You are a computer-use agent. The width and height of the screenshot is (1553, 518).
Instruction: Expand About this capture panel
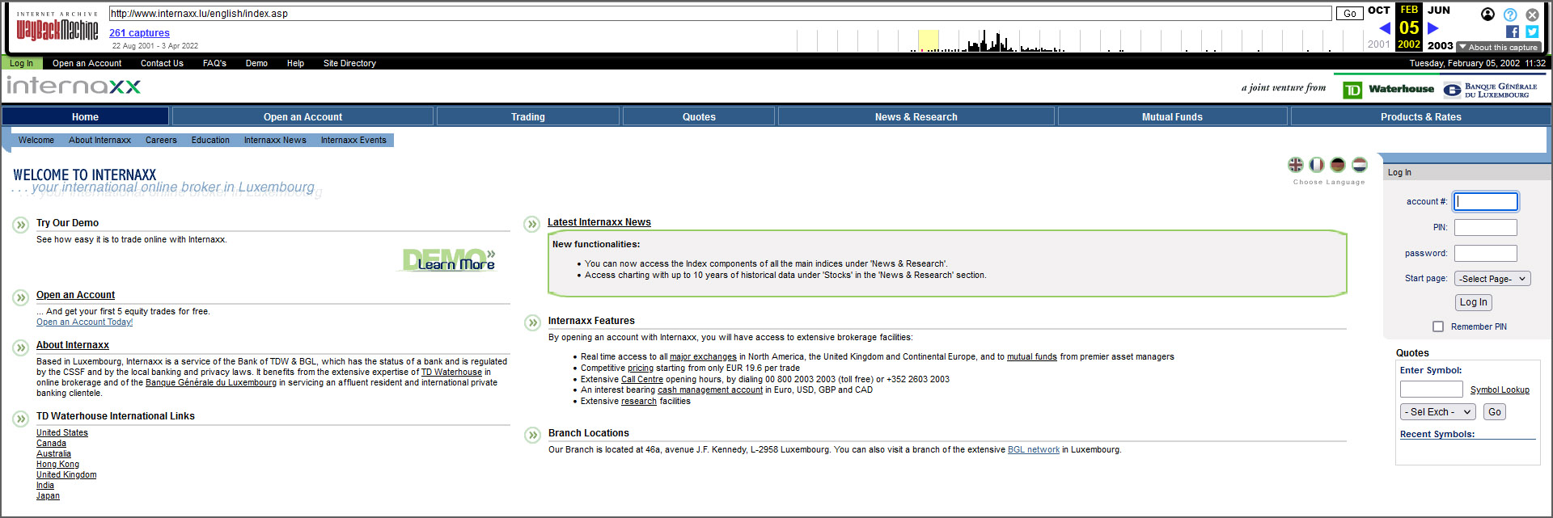[1498, 47]
